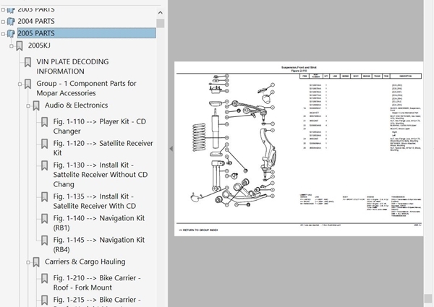Click bookmark icon beside Fig. 1-120

(45, 144)
